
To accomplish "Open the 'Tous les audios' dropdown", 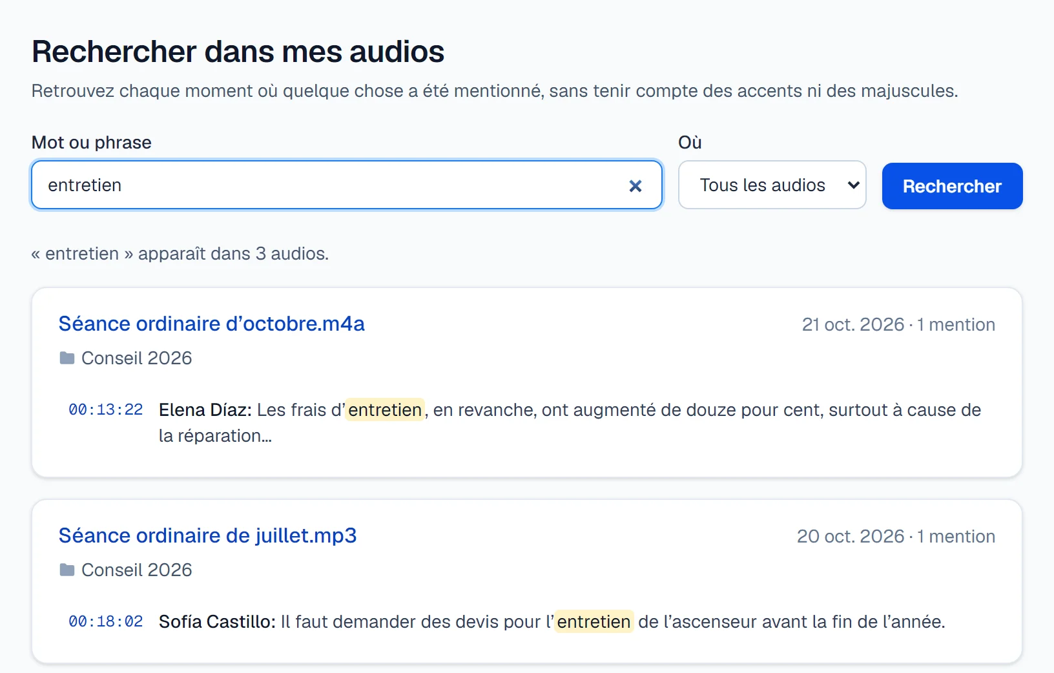I will (x=772, y=185).
